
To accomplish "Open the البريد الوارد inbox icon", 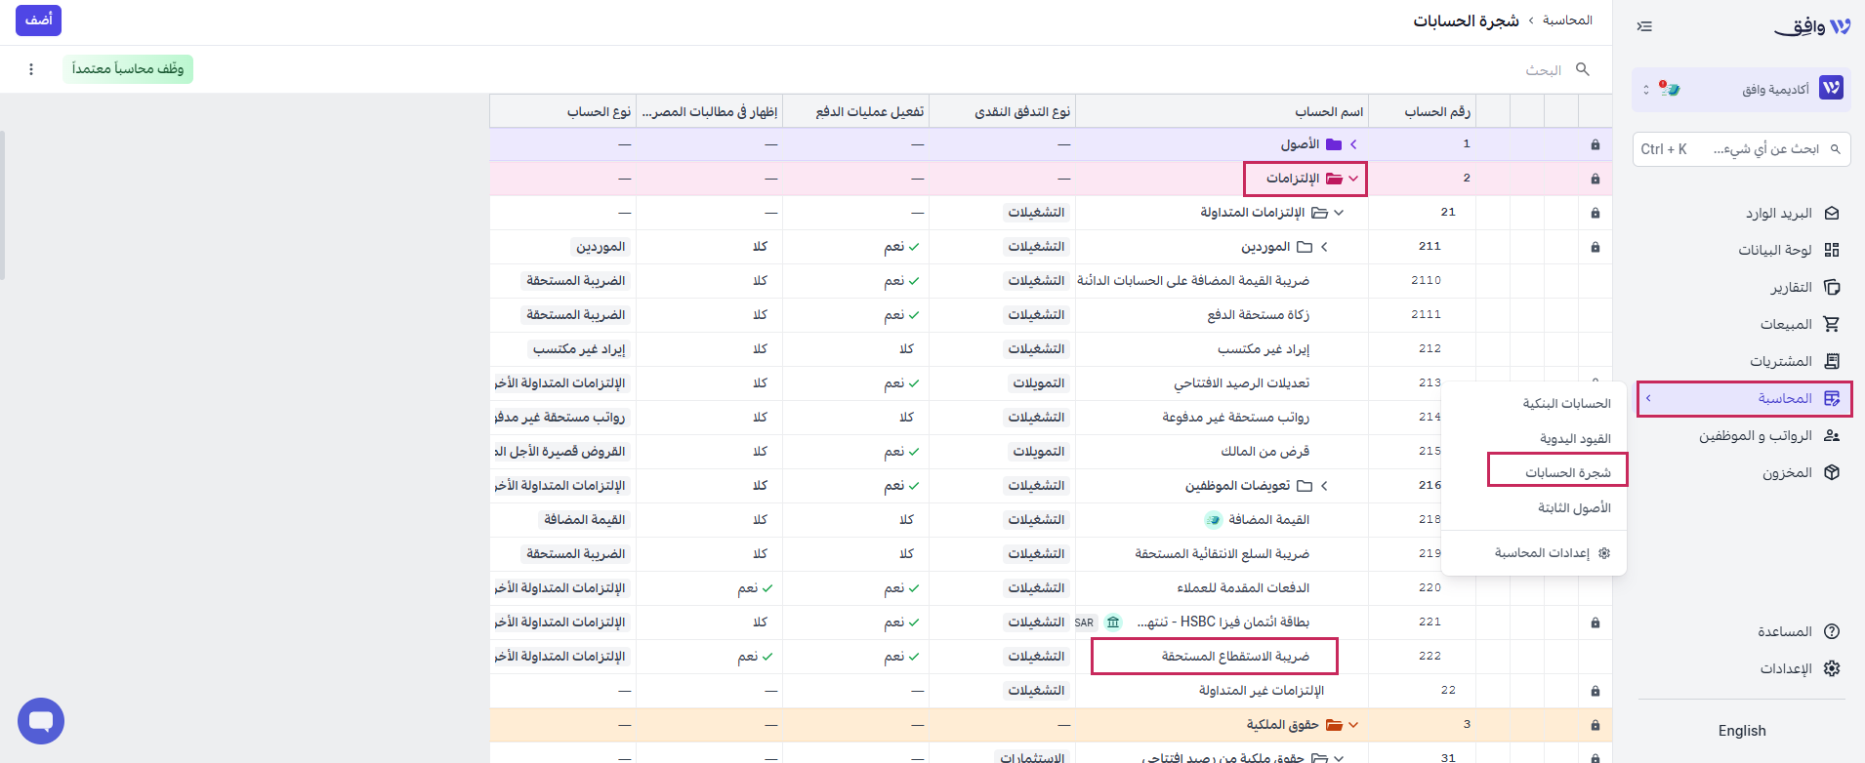I will point(1832,213).
